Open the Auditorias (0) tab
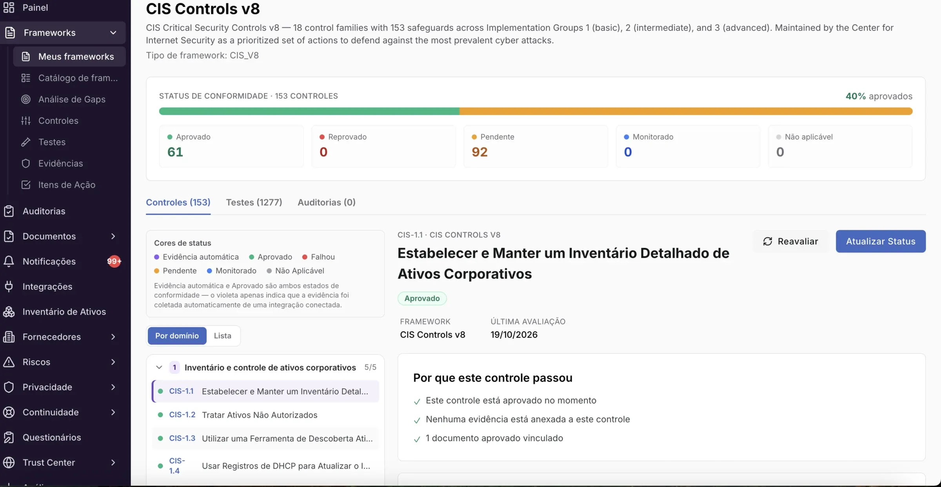The image size is (941, 487). 327,202
